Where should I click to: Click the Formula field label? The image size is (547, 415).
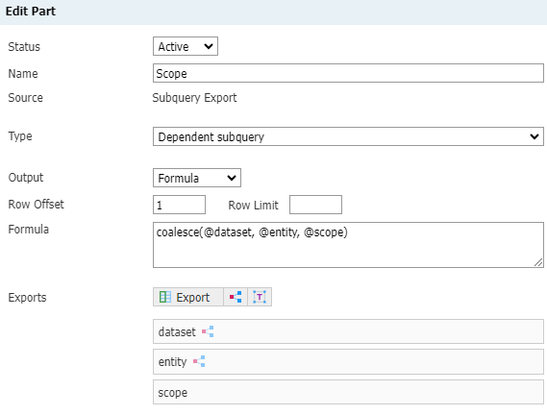click(x=29, y=230)
